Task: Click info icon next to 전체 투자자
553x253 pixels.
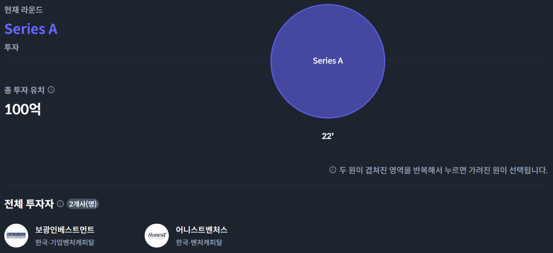Action: (60, 204)
